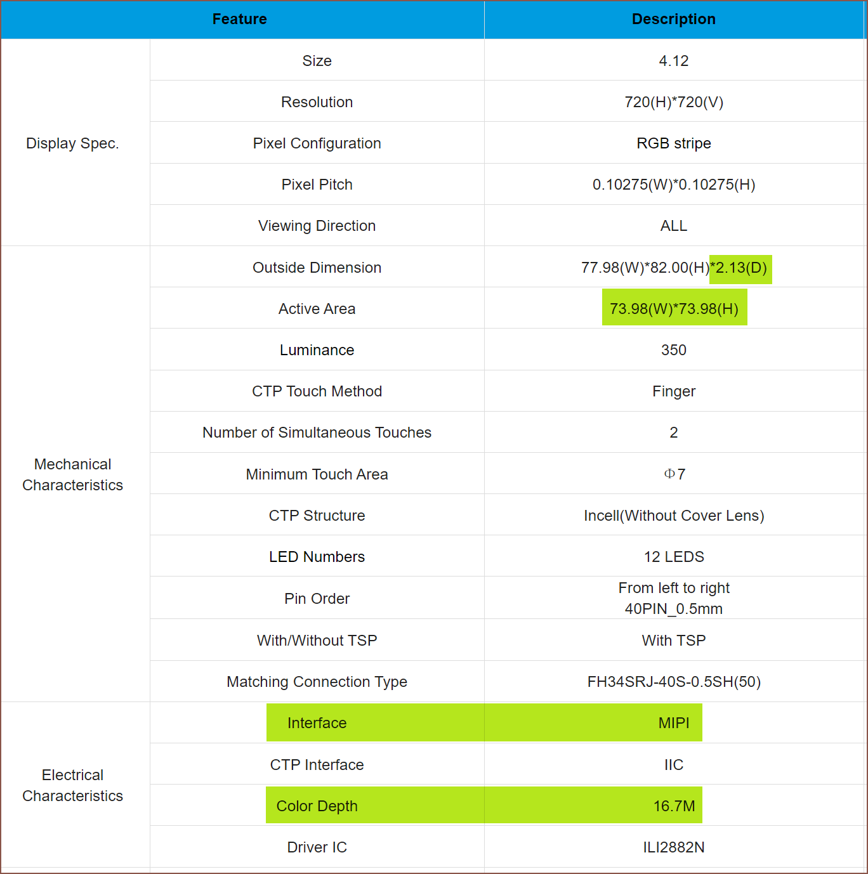Click the Luminance value 350

pyautogui.click(x=673, y=350)
